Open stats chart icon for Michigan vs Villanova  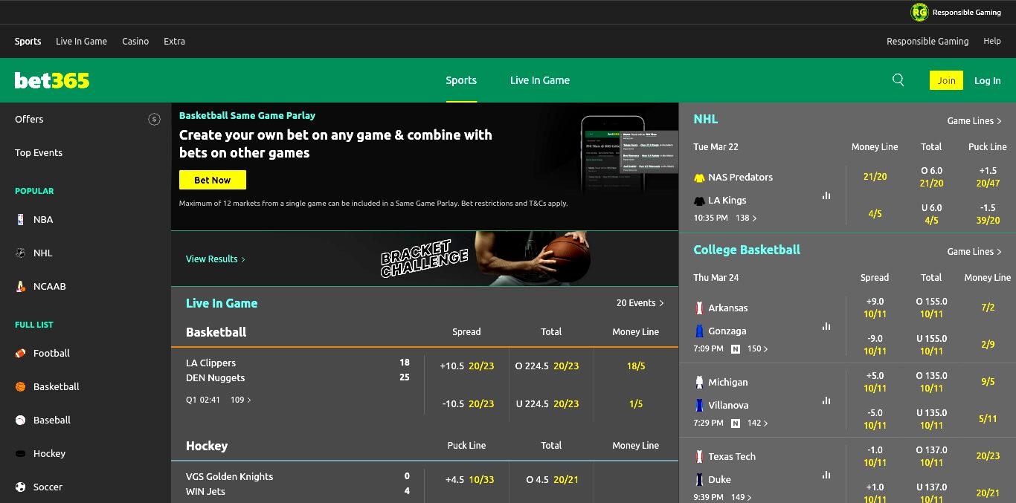826,400
